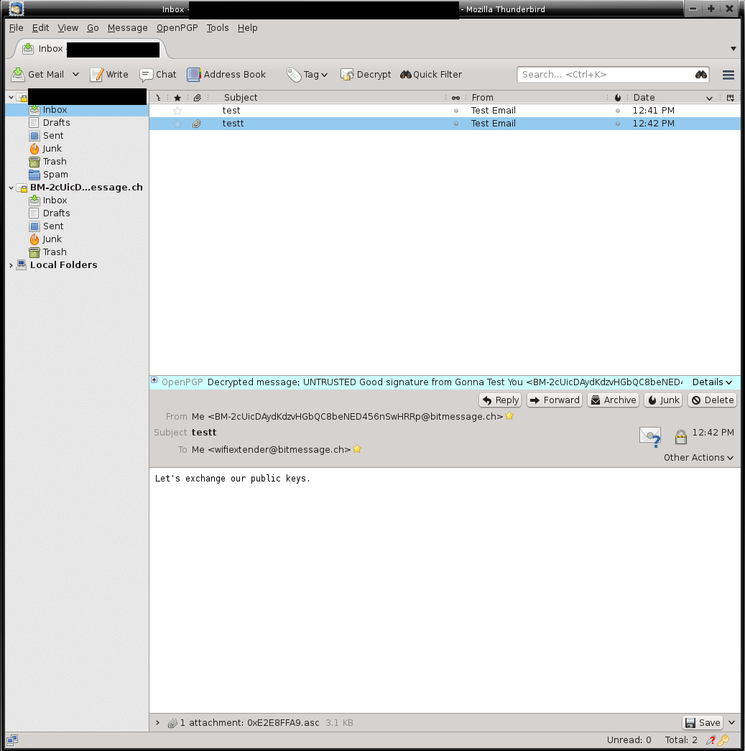
Task: Open the Other Actions dropdown
Action: 698,457
